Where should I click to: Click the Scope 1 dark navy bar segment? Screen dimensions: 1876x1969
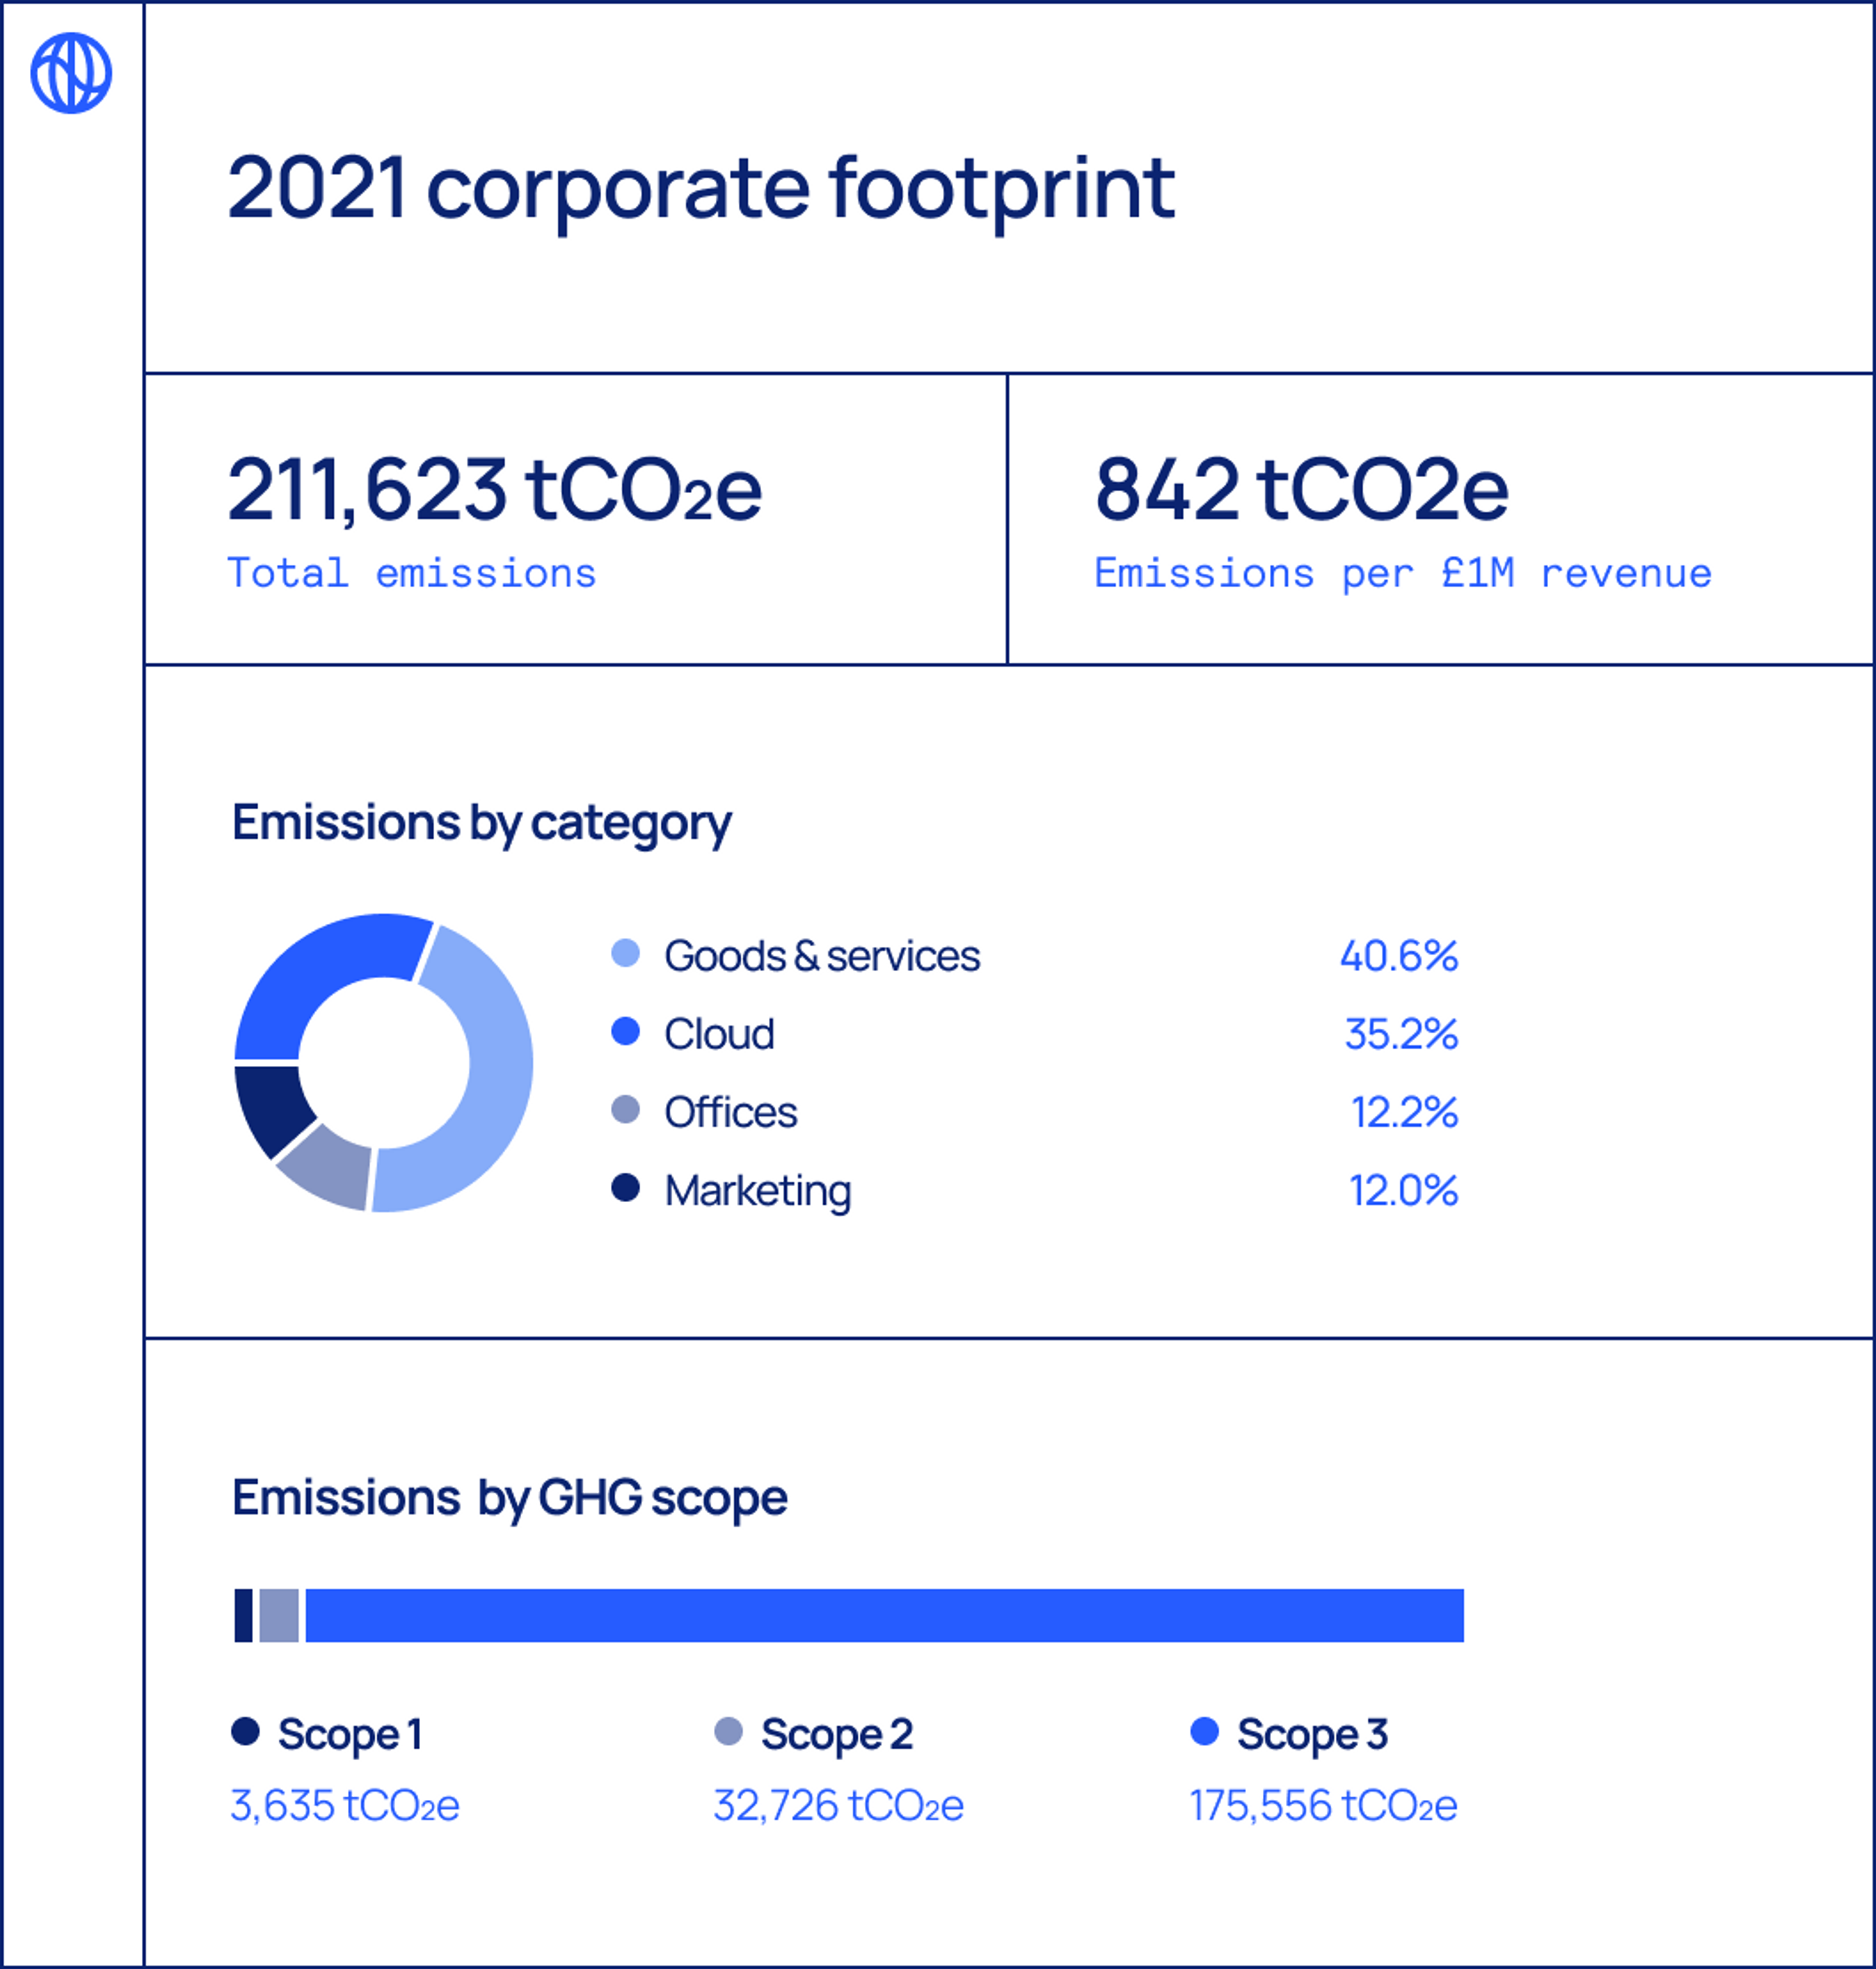click(243, 1615)
